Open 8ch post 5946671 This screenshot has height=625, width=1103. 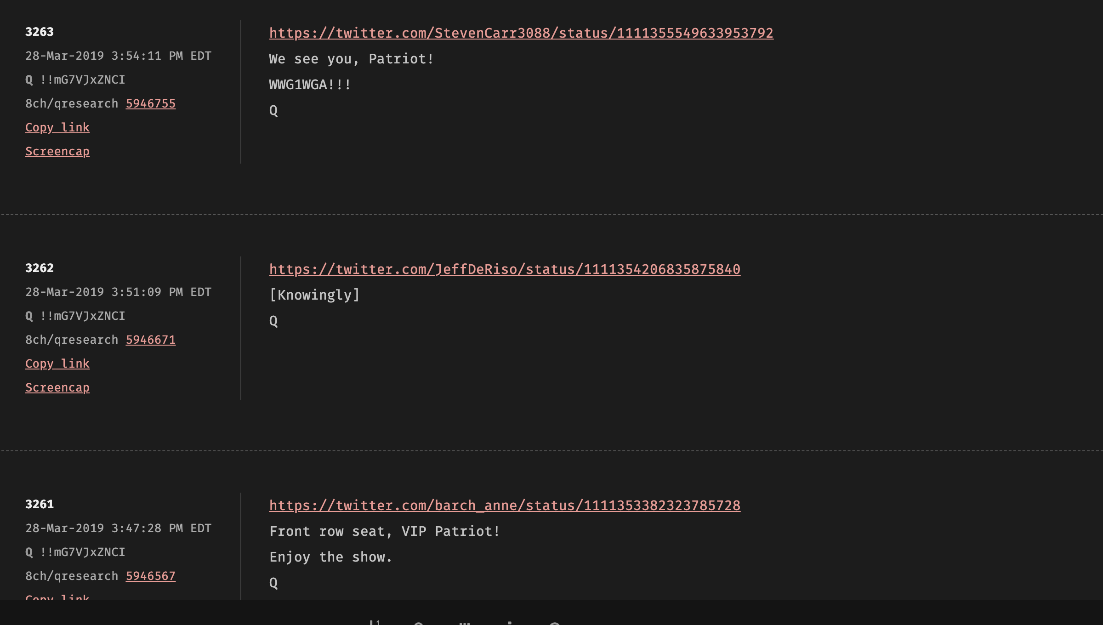point(151,340)
